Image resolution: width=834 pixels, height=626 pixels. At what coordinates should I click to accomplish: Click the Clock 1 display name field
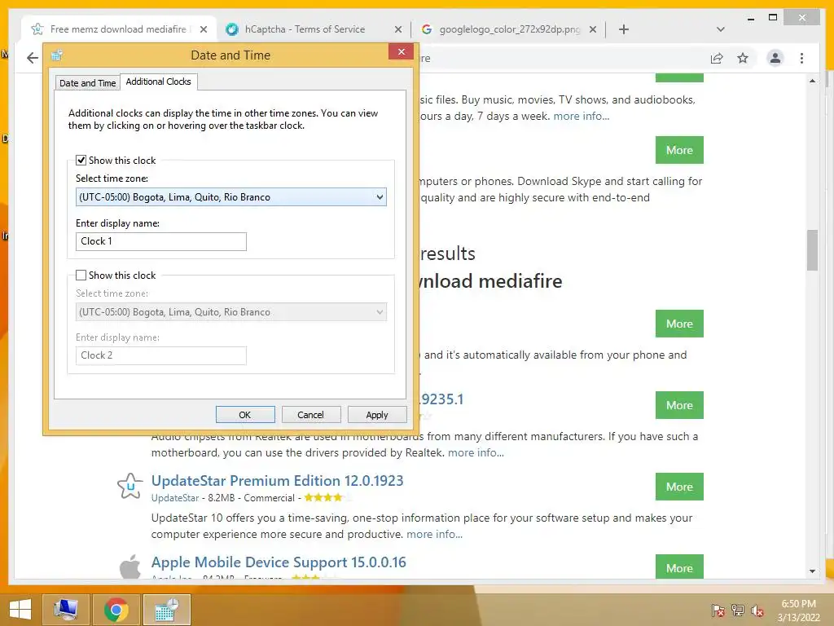click(161, 241)
